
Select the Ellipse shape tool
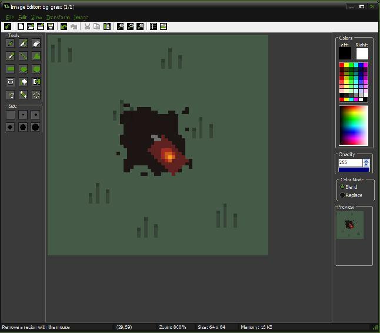coord(24,69)
